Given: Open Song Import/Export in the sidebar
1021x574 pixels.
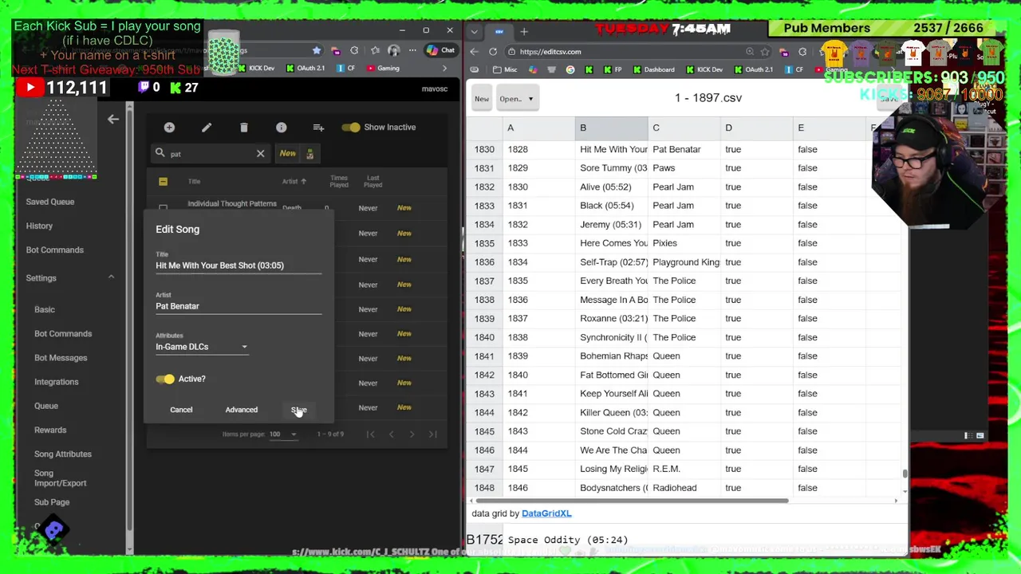Looking at the screenshot, I should pos(60,478).
